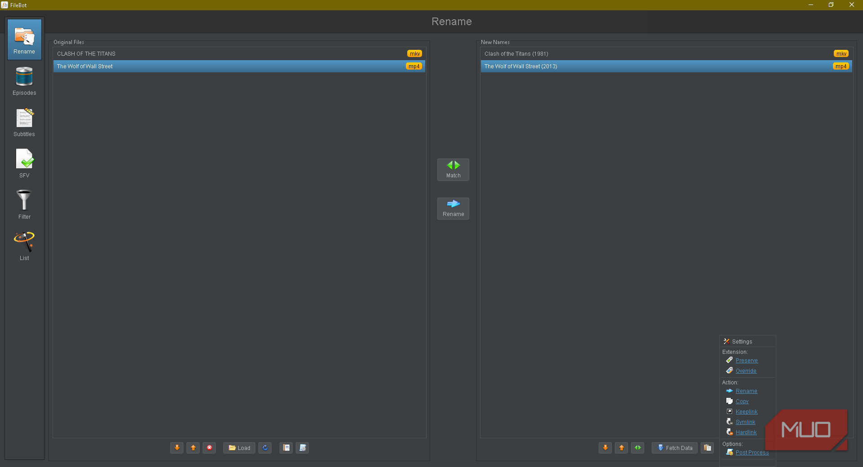Select the CLASH OF THE TITANS original file

tap(239, 54)
